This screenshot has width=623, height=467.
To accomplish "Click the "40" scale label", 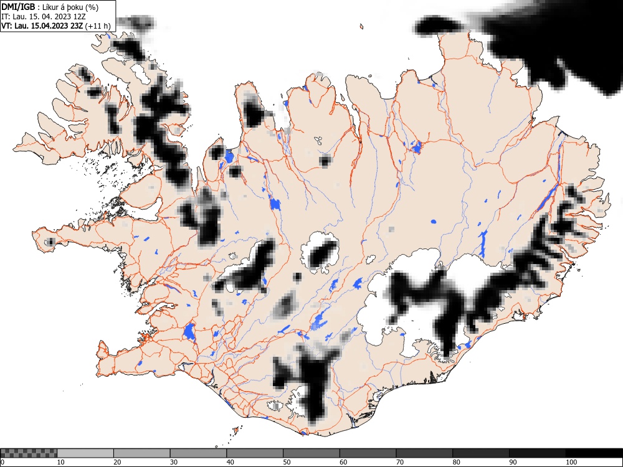I will [230, 462].
